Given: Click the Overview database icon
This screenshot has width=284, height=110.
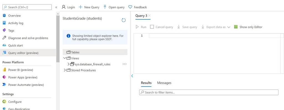Looking at the screenshot, I should click(x=4, y=15).
